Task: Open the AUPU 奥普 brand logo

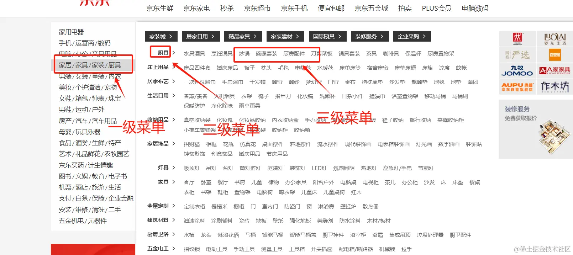Action: pos(517,86)
